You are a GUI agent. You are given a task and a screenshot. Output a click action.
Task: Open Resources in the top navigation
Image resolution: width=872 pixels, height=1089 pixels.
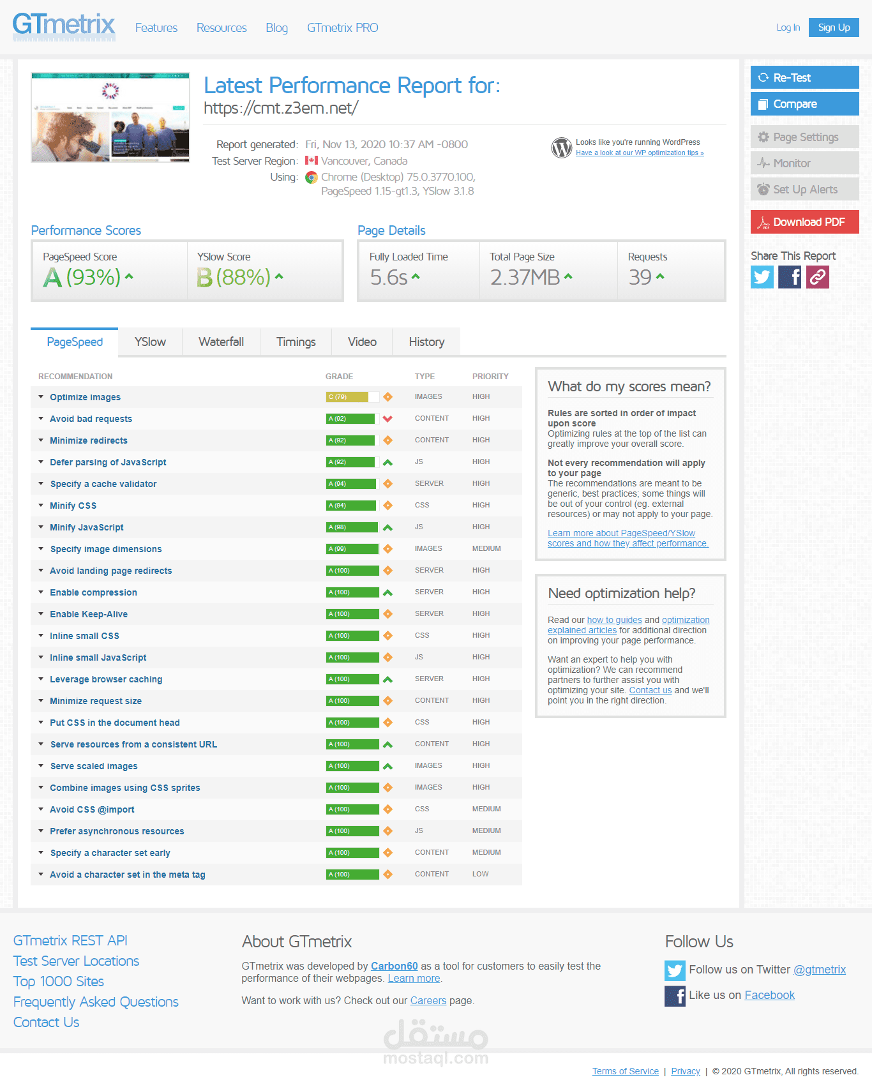pyautogui.click(x=222, y=27)
